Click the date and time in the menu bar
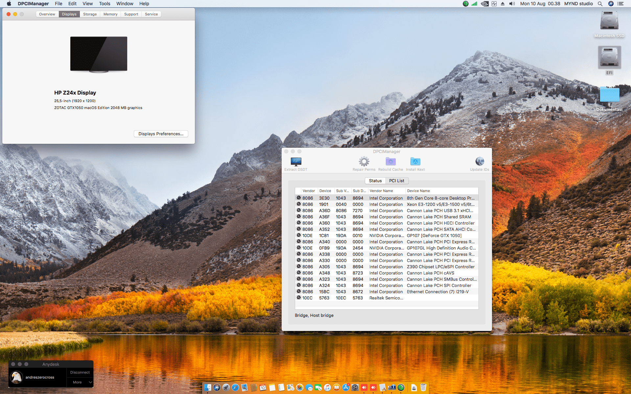This screenshot has height=394, width=631. click(x=540, y=4)
